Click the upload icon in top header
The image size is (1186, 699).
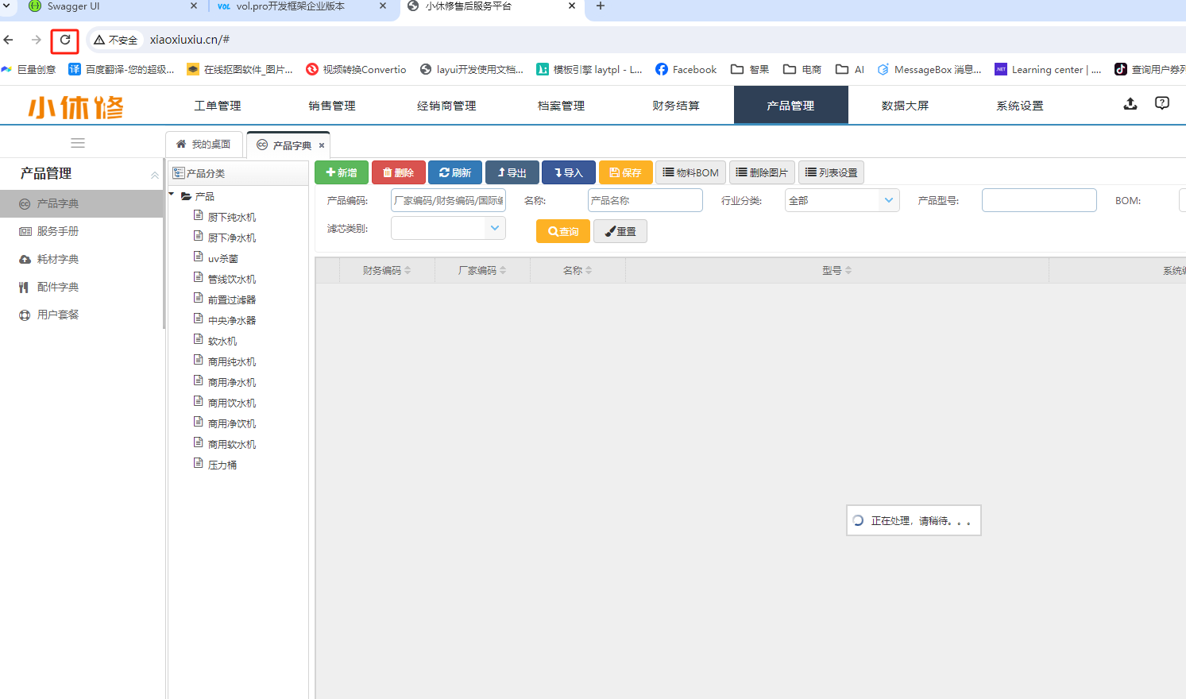click(x=1130, y=104)
